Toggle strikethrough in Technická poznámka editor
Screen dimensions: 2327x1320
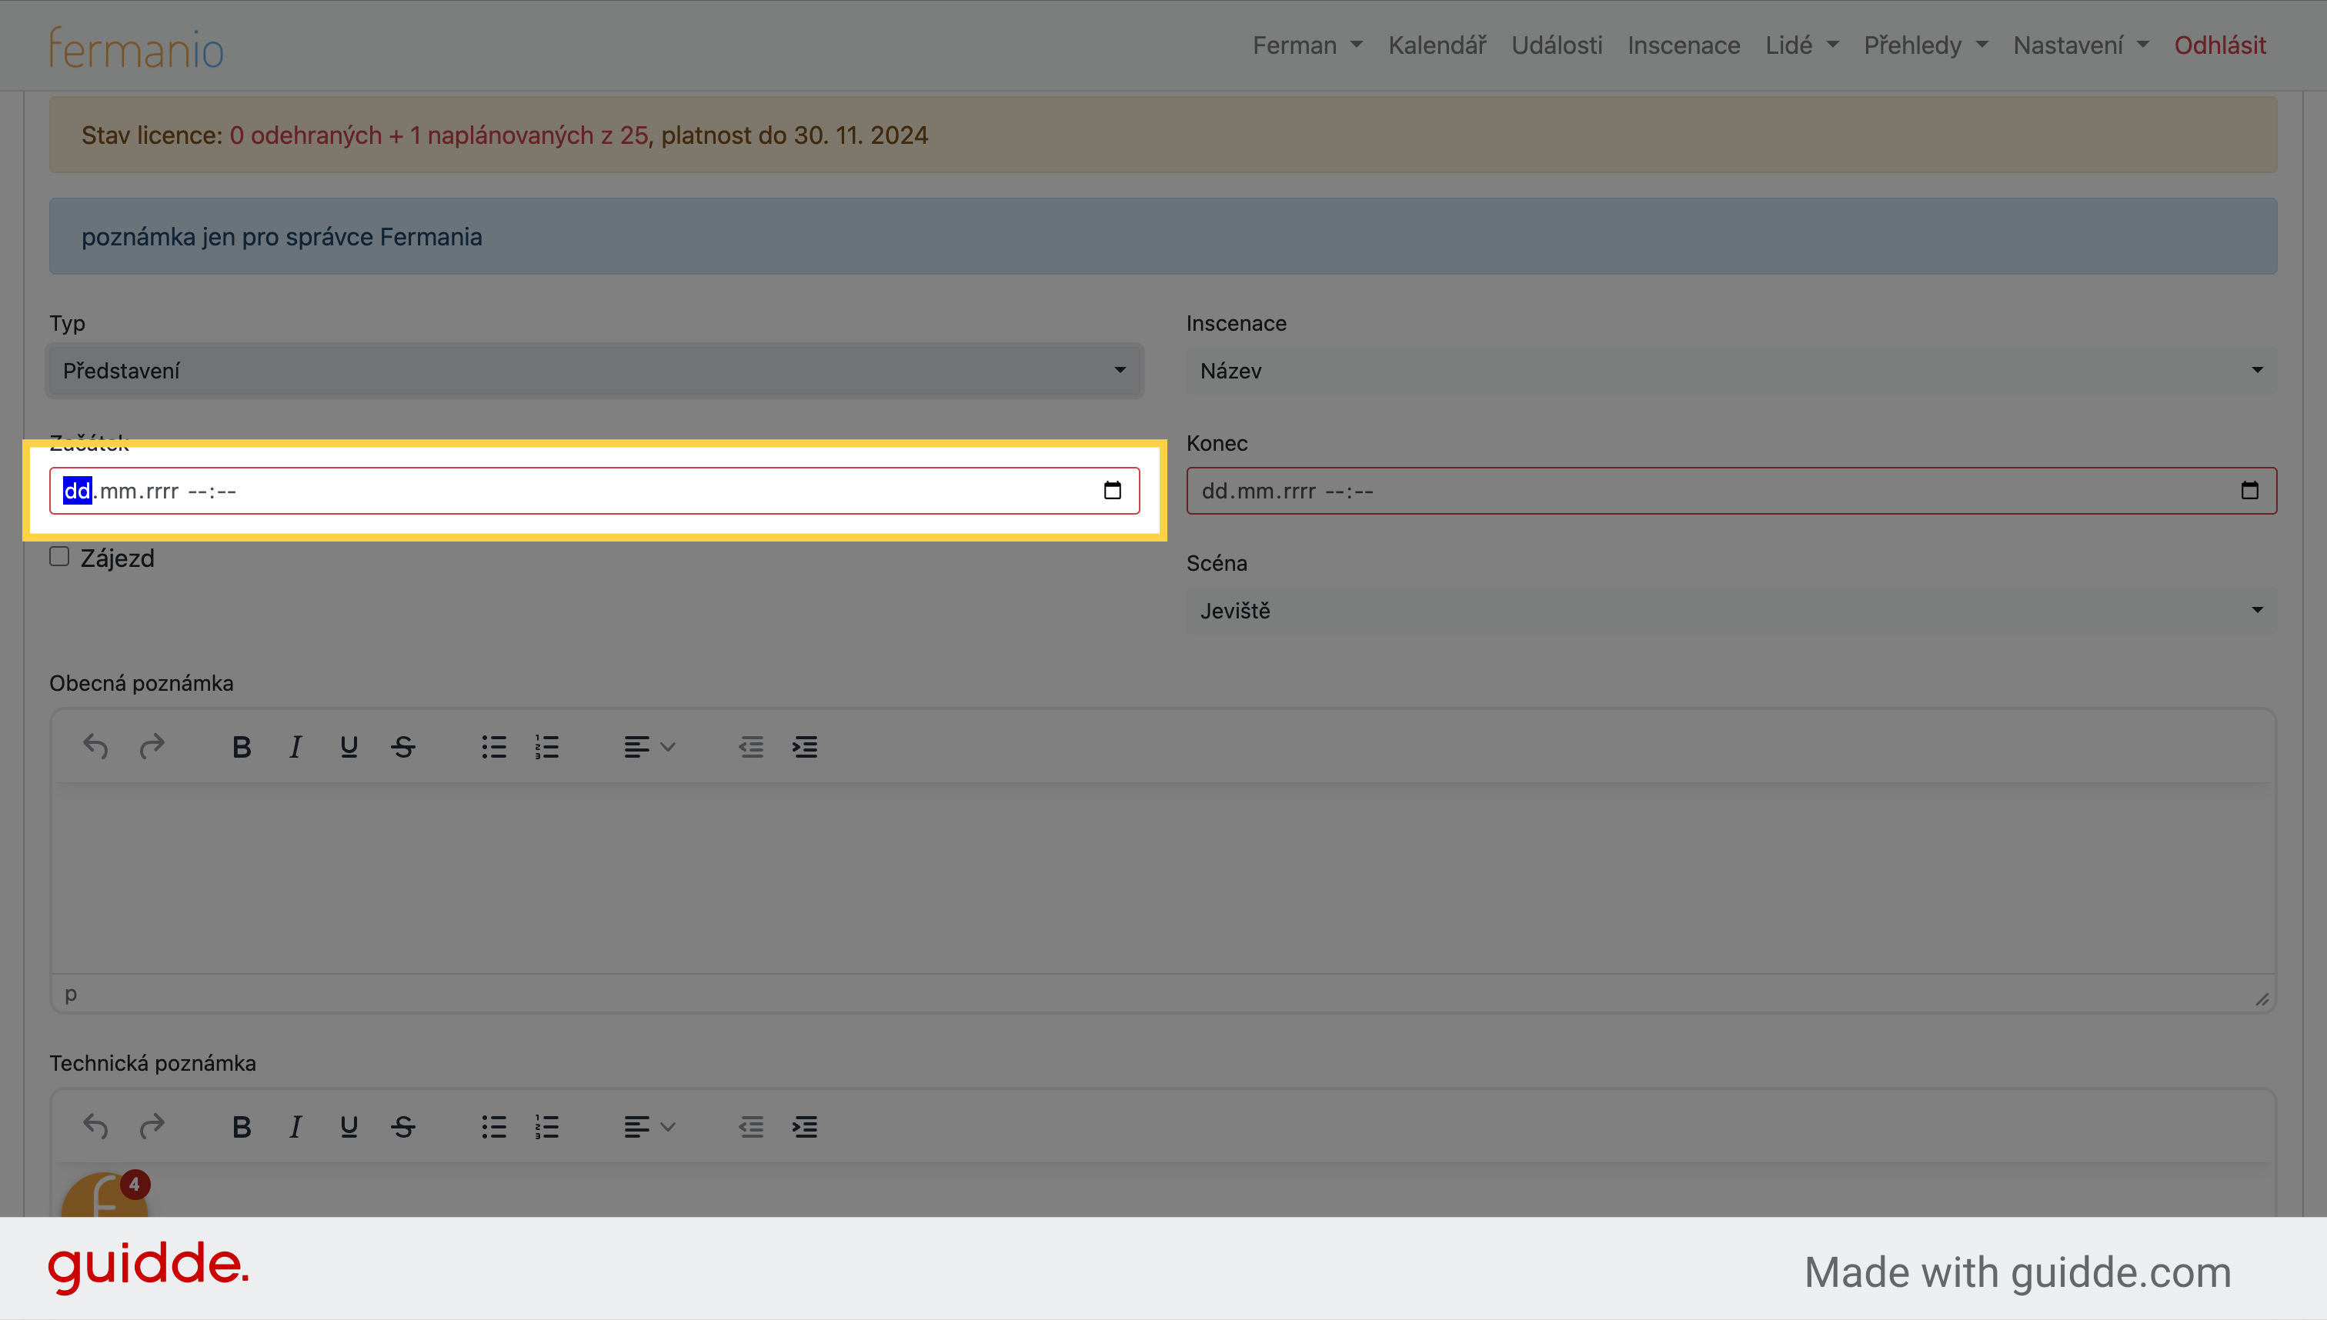403,1127
